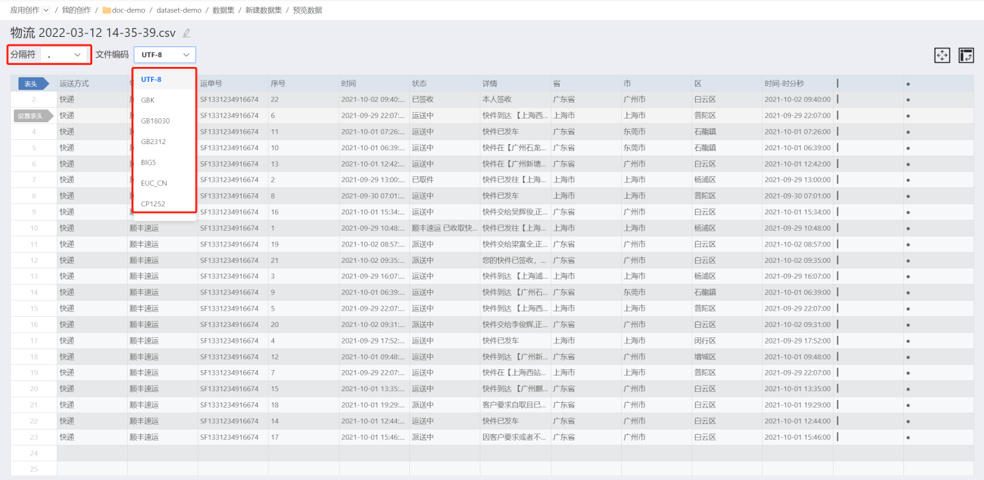
Task: Open dataset-demo breadcrumb link
Action: [x=178, y=10]
